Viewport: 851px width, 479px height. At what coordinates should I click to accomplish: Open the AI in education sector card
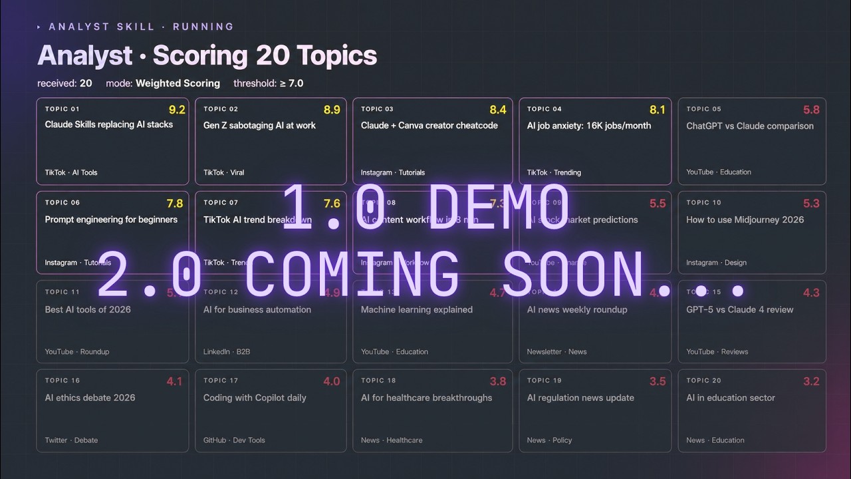(x=752, y=411)
